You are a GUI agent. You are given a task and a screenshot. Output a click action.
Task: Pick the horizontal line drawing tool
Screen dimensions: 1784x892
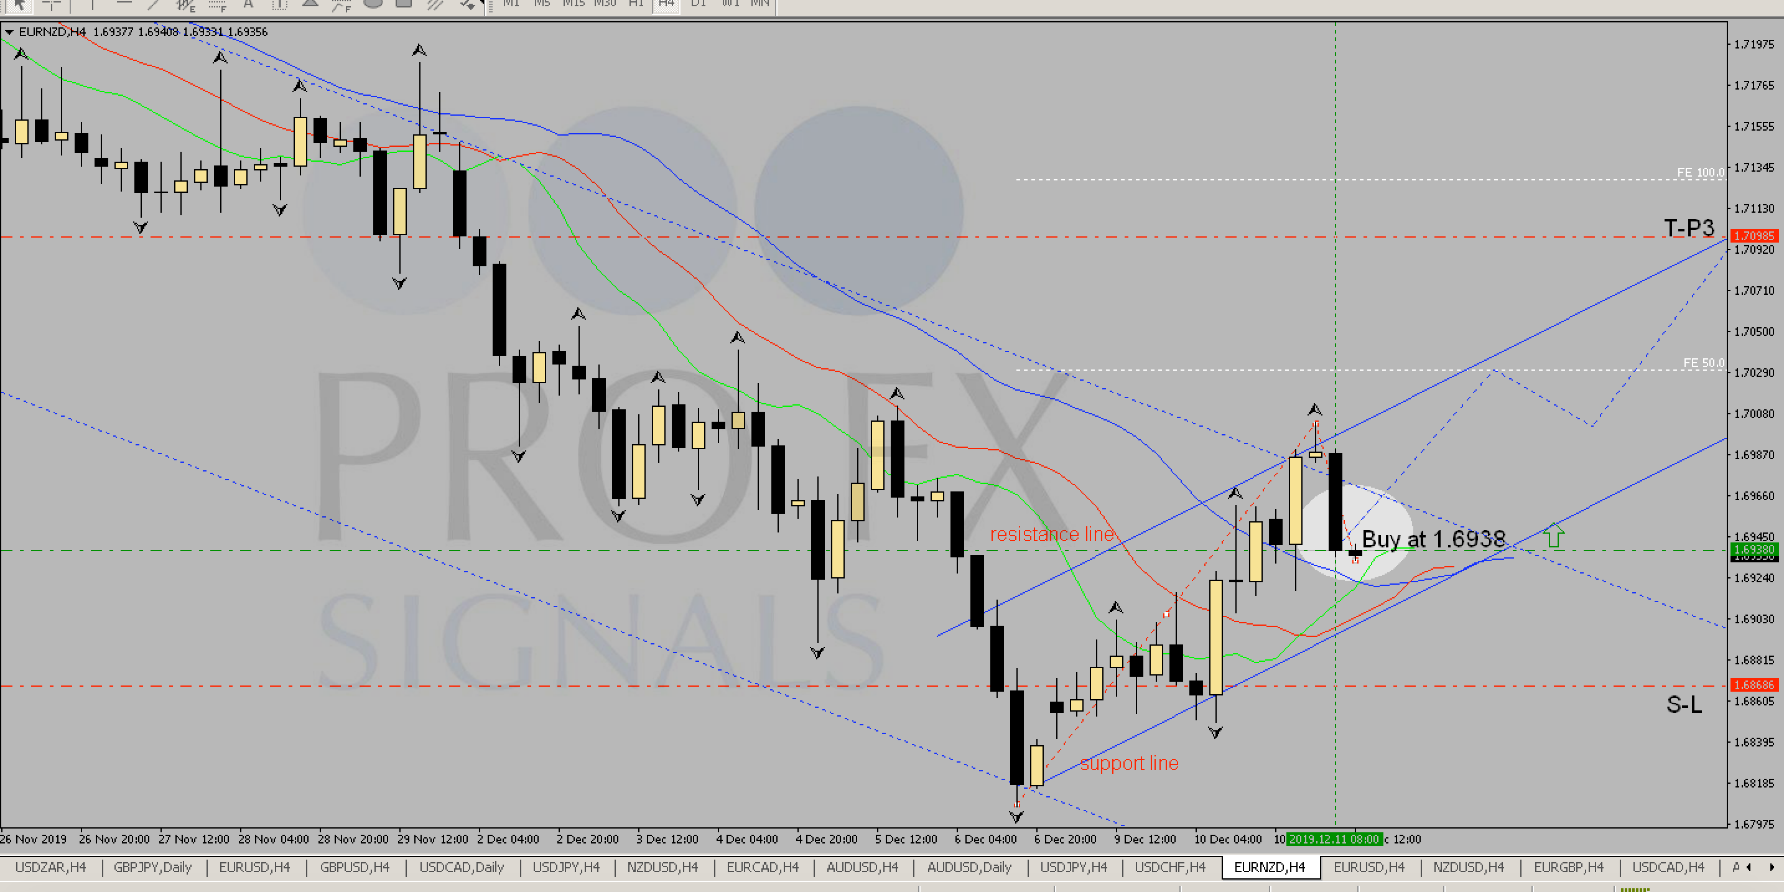pyautogui.click(x=124, y=4)
